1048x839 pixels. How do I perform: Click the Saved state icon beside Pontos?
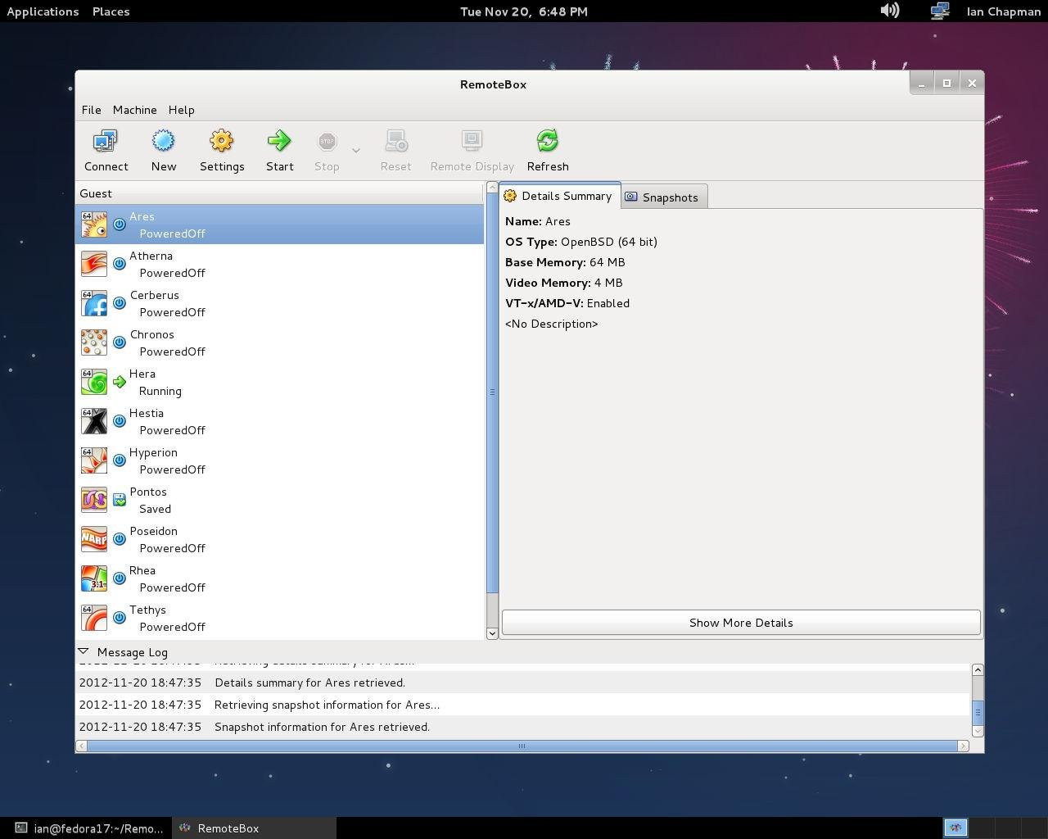click(120, 500)
